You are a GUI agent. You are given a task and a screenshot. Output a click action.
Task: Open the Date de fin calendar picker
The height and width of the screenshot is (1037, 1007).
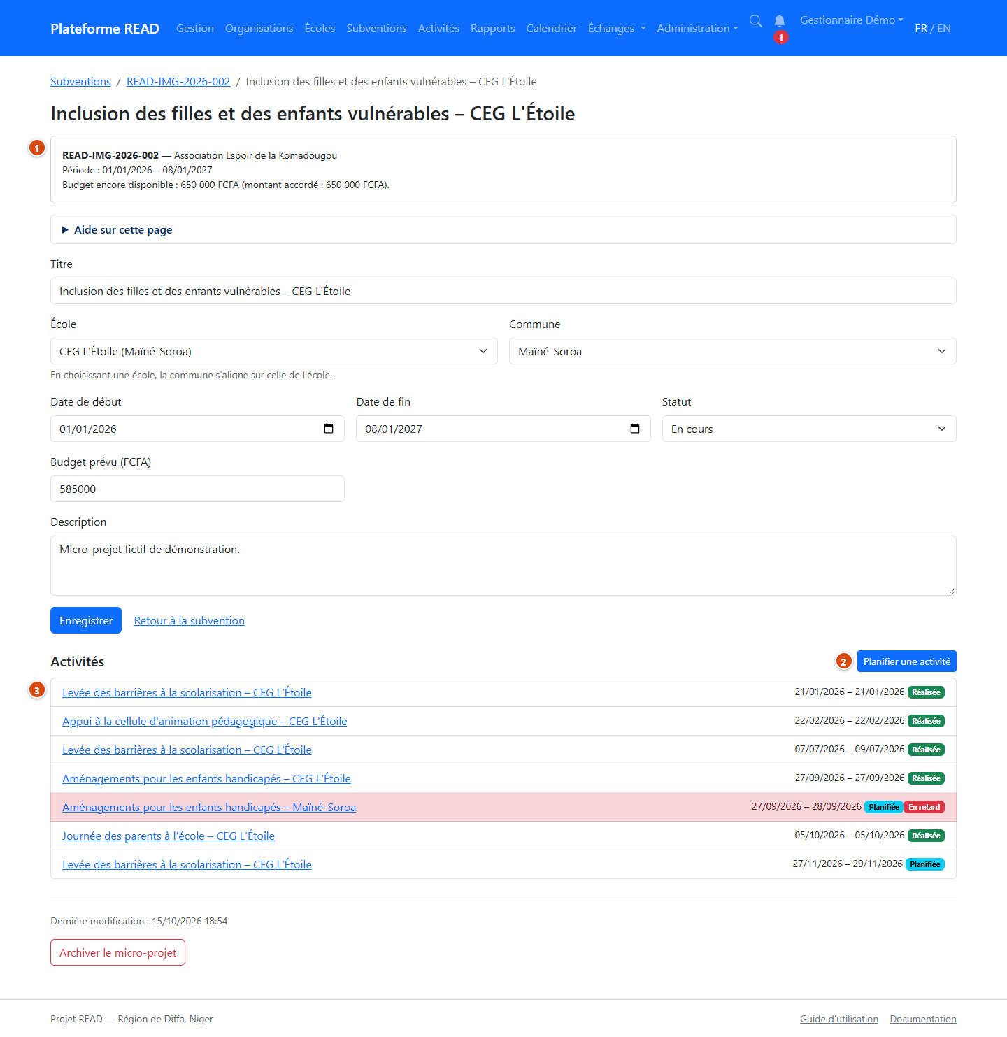click(x=635, y=429)
